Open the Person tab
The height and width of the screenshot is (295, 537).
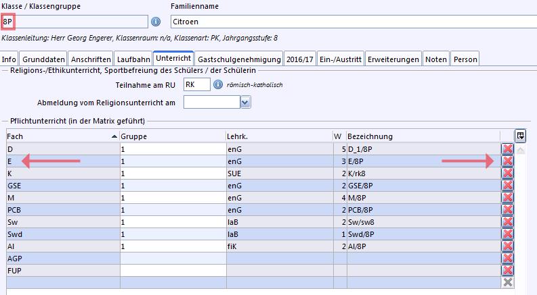click(x=465, y=59)
